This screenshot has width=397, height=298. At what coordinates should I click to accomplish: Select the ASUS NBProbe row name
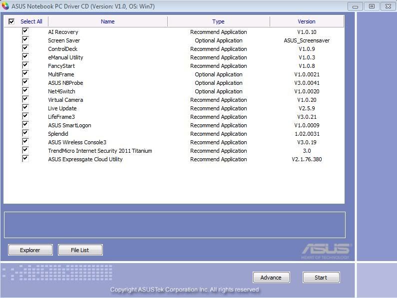click(65, 83)
